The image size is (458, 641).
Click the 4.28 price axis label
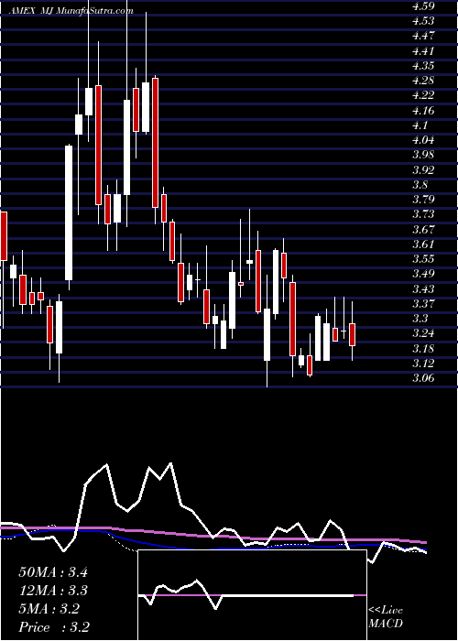(x=423, y=81)
